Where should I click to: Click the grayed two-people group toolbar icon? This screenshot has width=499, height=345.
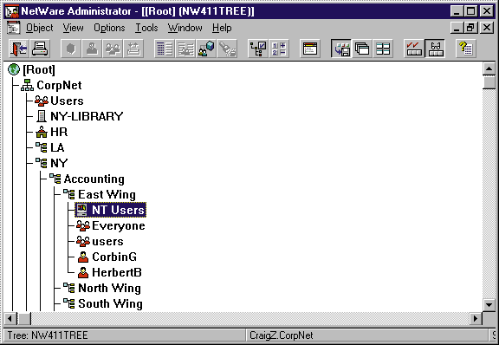tap(113, 49)
